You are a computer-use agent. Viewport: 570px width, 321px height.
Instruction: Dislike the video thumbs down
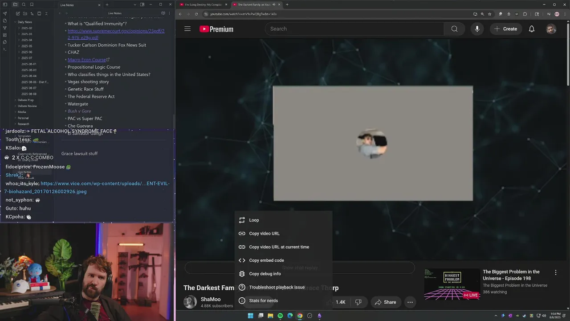[358, 302]
